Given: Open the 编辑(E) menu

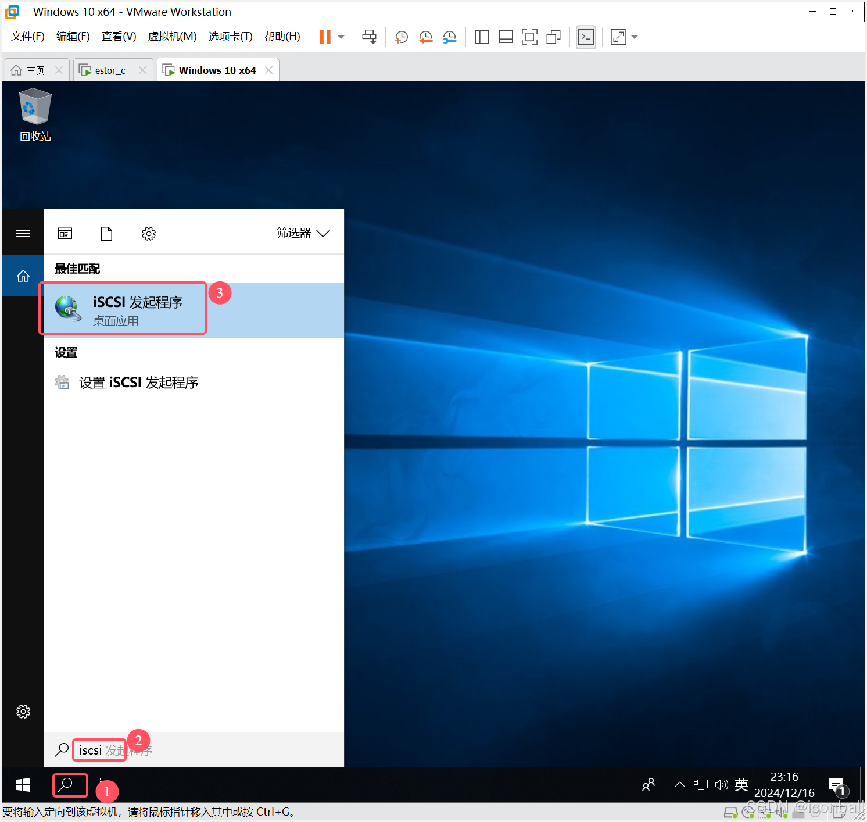Looking at the screenshot, I should (73, 37).
